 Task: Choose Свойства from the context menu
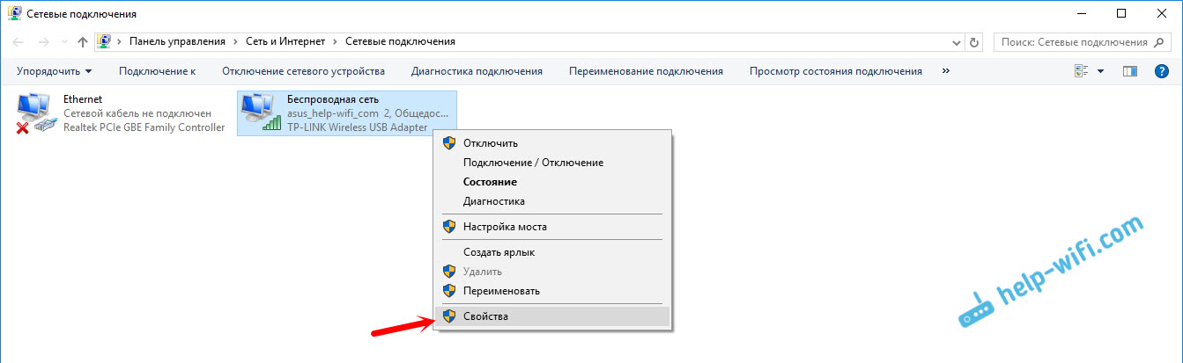(485, 316)
